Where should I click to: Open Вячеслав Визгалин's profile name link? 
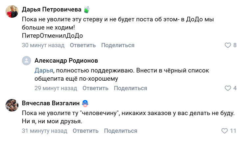tap(51, 103)
